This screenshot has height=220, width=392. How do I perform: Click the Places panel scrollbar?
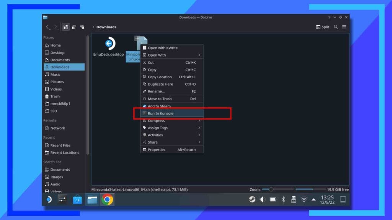88,95
